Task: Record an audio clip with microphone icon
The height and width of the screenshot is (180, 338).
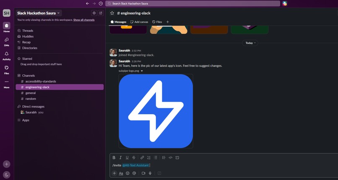Action: pyautogui.click(x=150, y=173)
